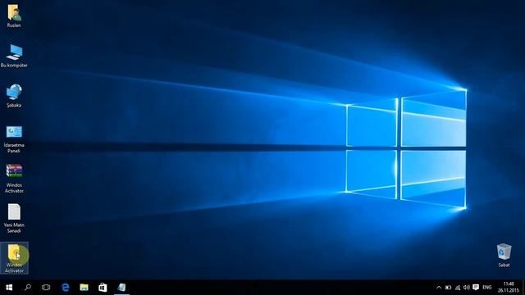This screenshot has width=525, height=295.
Task: Click the Show desktop sliver
Action: (523, 288)
